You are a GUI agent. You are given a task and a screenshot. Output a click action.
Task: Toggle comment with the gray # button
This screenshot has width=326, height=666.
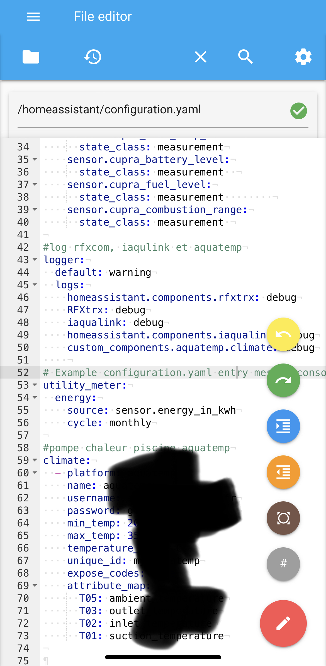tap(283, 564)
